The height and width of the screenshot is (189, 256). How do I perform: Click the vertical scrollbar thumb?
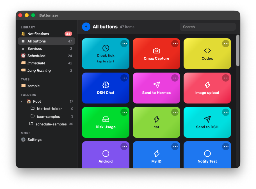(238, 50)
